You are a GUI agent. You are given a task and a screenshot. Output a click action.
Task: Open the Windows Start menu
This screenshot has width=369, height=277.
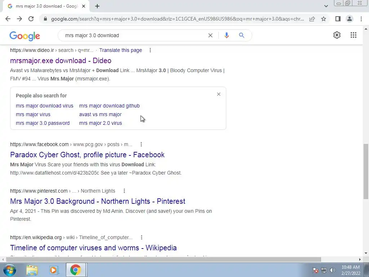click(x=9, y=270)
